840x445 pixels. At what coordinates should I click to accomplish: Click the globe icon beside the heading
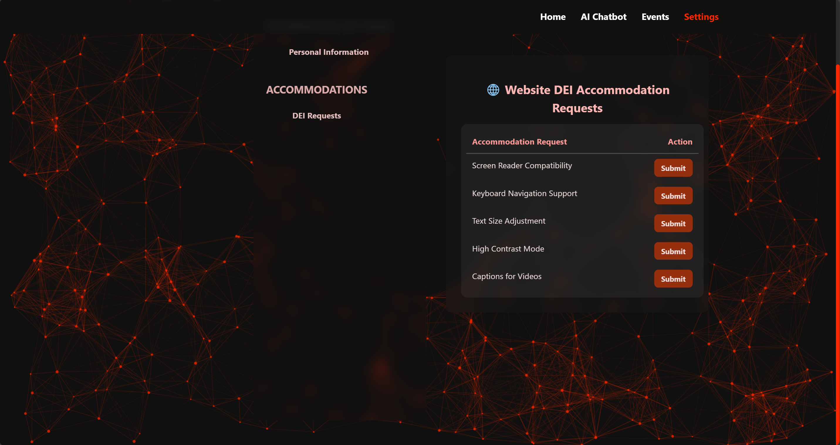coord(493,90)
